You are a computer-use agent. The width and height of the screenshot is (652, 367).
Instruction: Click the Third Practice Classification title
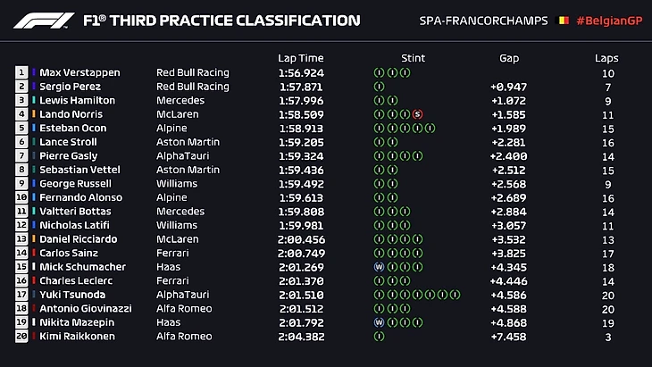click(222, 21)
